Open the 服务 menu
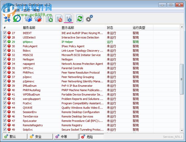 [17, 10]
